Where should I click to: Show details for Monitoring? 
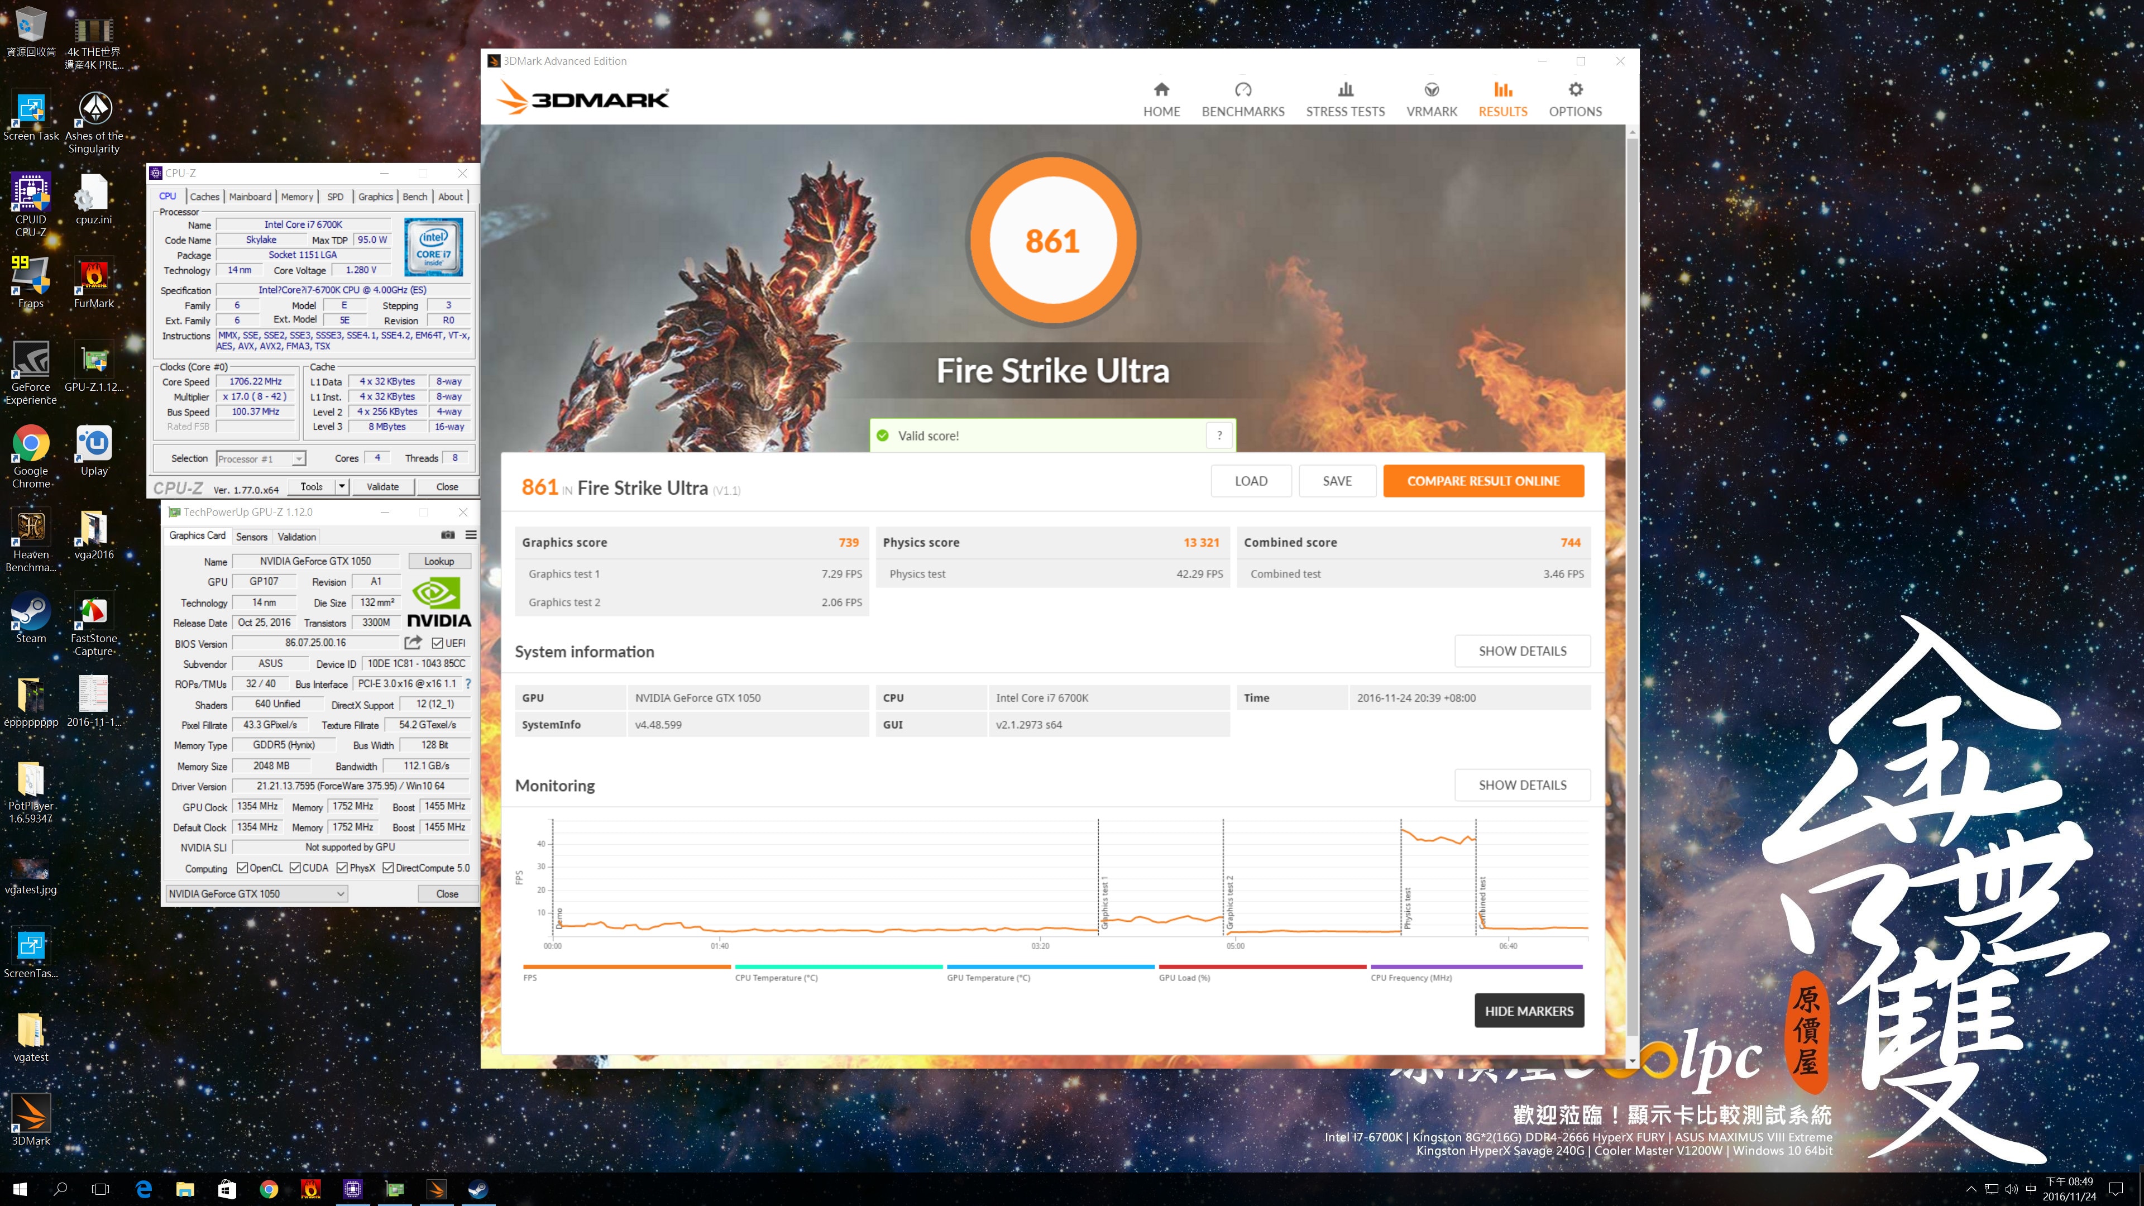click(x=1522, y=785)
